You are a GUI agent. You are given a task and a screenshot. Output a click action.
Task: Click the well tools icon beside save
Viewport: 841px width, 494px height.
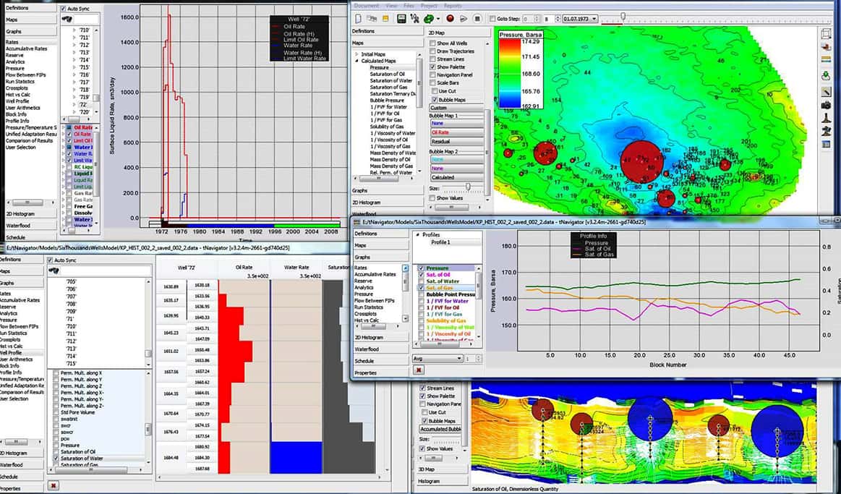coord(414,19)
